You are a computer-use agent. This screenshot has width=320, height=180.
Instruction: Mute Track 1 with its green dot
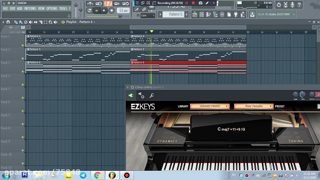(23, 45)
